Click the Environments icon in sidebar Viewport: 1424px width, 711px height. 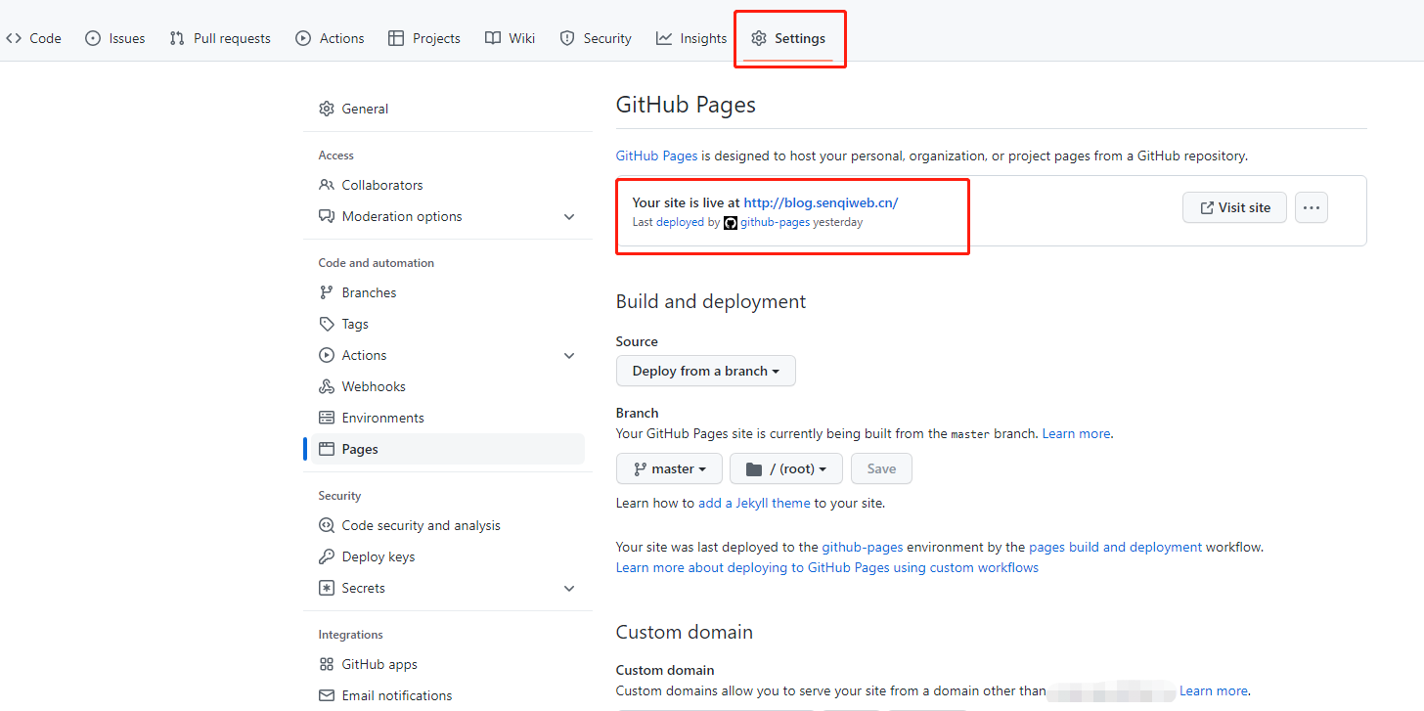click(327, 418)
